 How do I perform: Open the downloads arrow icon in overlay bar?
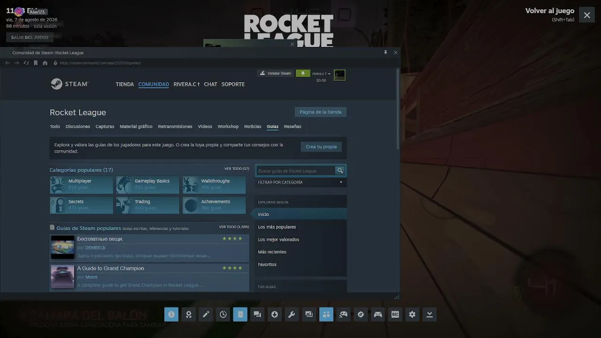tap(275, 315)
